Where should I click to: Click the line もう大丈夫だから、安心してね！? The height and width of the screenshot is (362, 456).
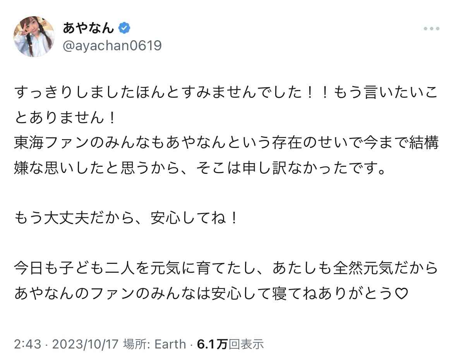click(127, 218)
